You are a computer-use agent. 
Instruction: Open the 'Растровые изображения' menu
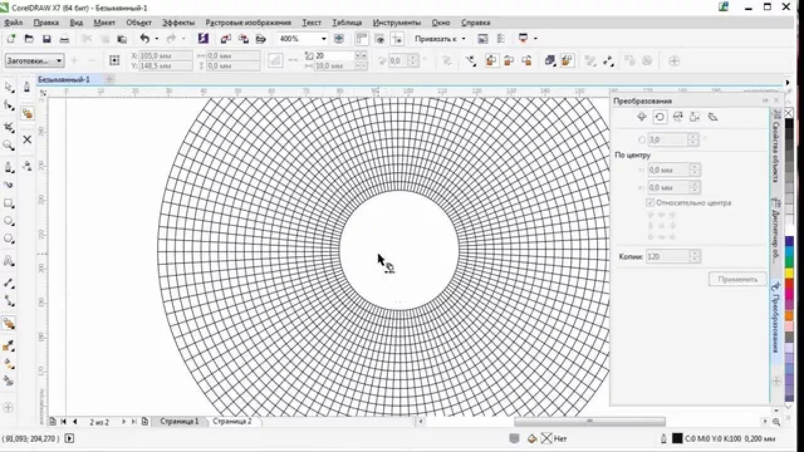coord(248,23)
